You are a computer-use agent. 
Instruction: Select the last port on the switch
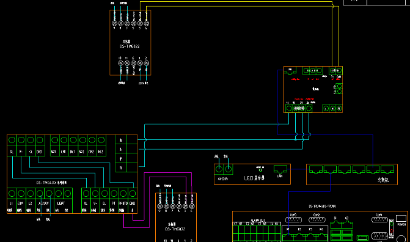point(387,170)
